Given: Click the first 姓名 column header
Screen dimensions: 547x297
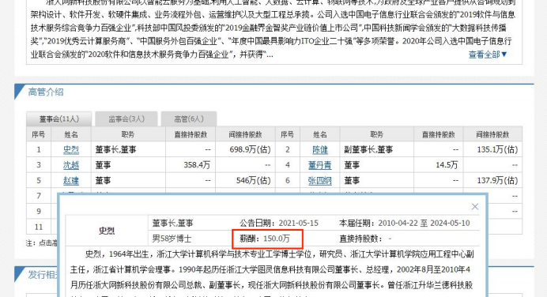Looking at the screenshot, I should coord(71,134).
